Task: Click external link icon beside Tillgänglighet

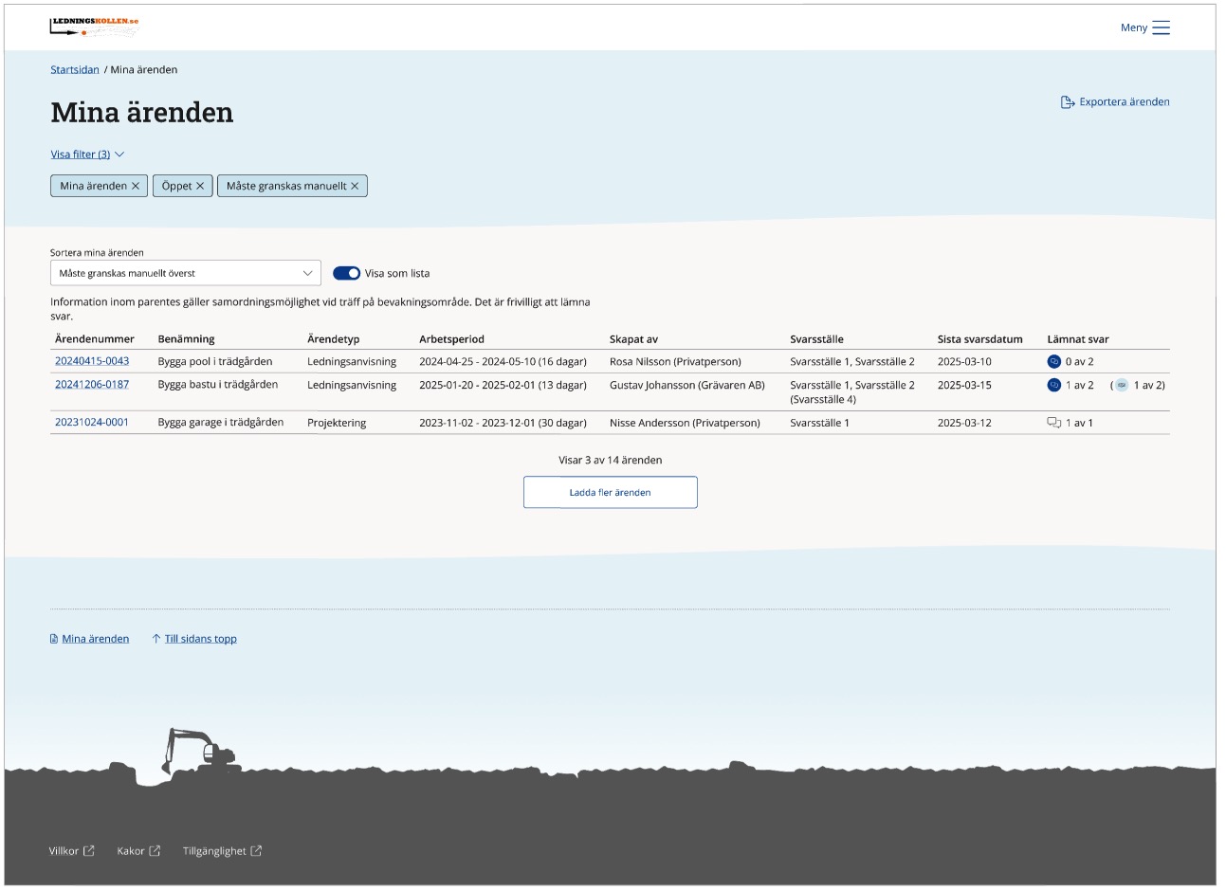Action: [256, 850]
